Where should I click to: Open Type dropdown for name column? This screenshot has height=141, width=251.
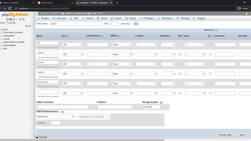pyautogui.click(x=73, y=54)
